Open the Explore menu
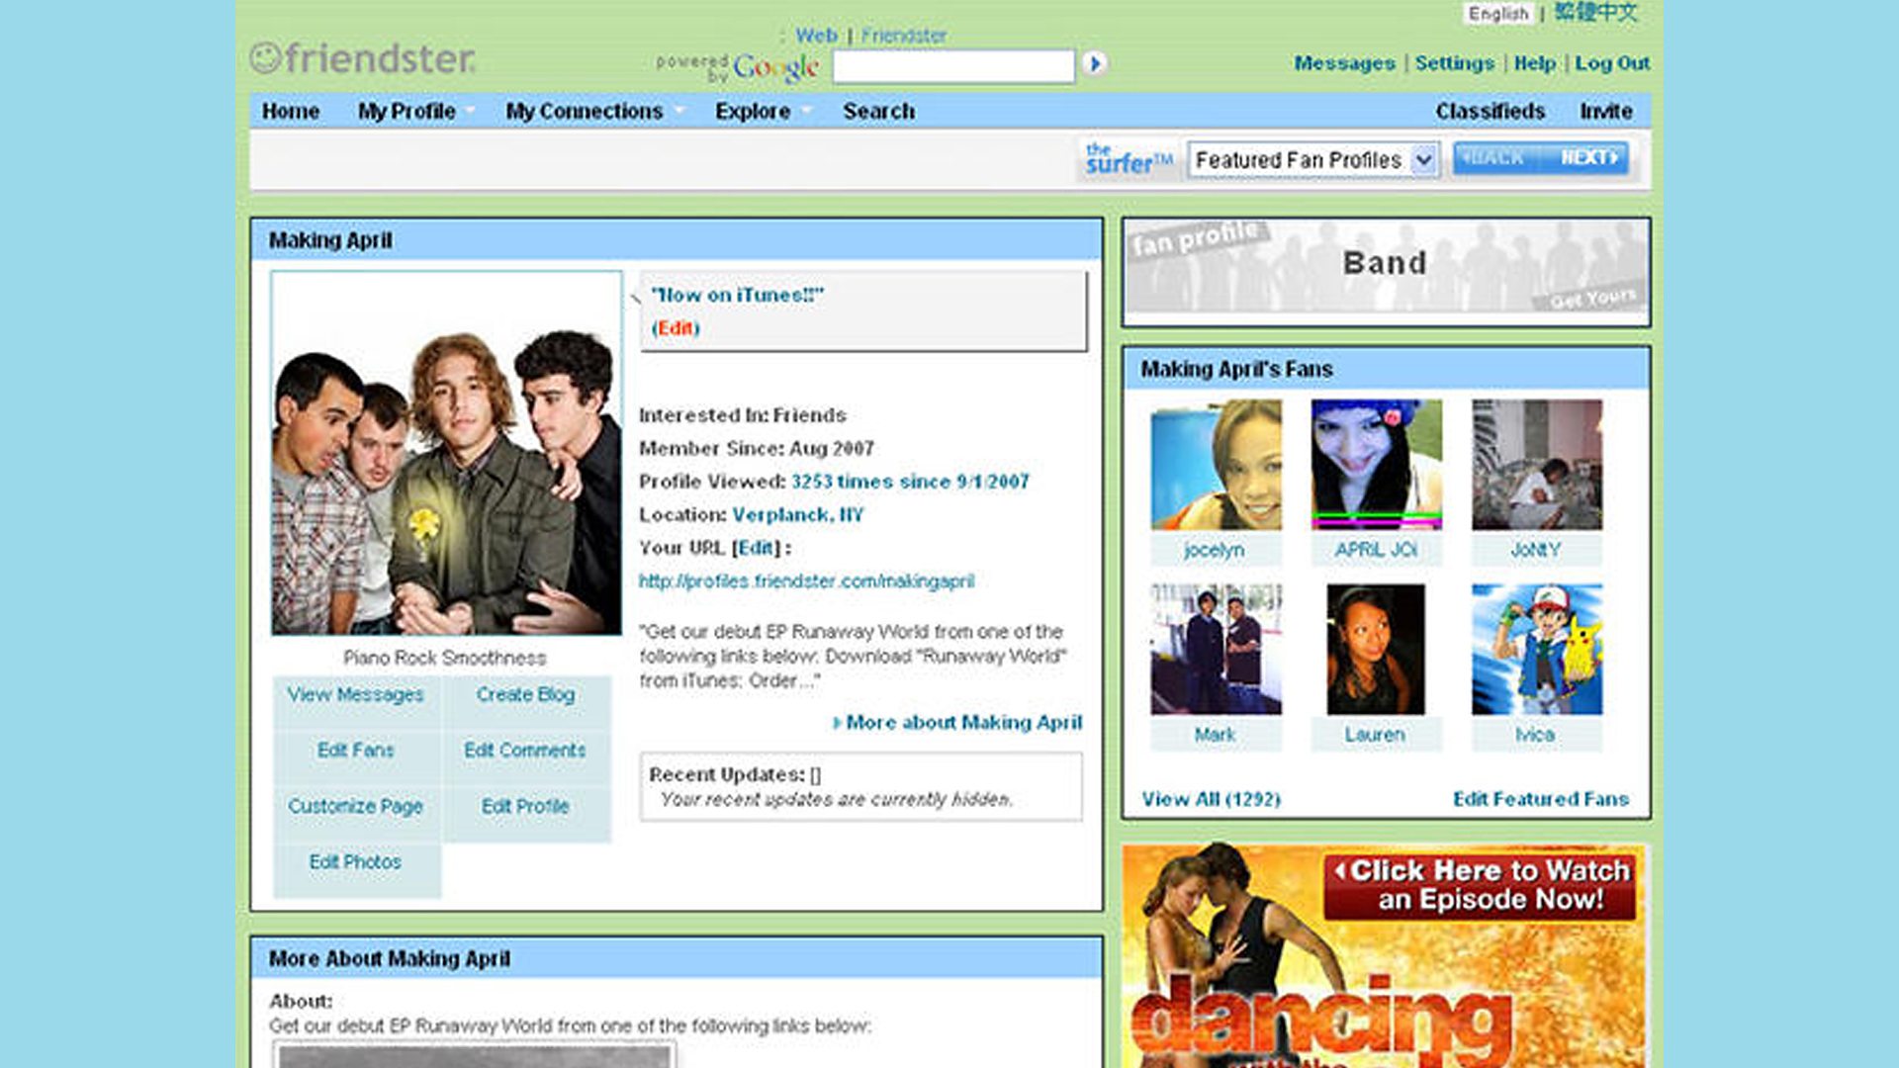 point(753,111)
